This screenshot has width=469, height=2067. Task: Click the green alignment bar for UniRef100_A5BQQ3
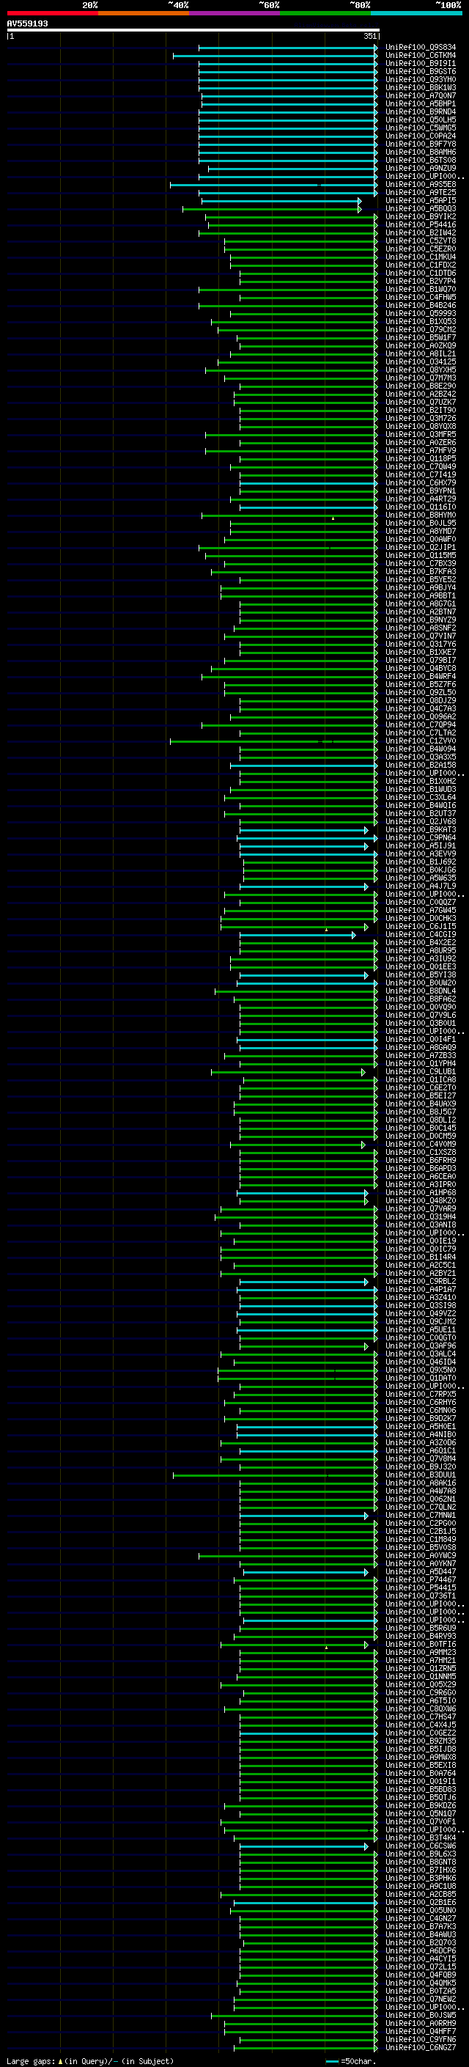coord(272,209)
